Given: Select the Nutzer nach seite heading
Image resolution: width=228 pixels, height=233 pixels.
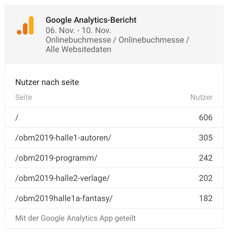Looking at the screenshot, I should pos(47,82).
